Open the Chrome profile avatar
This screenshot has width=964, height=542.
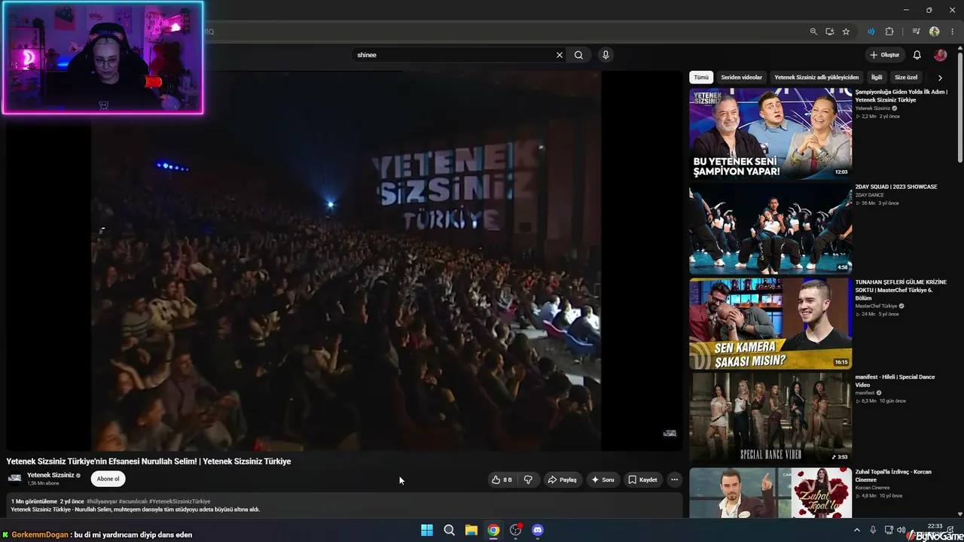(935, 32)
